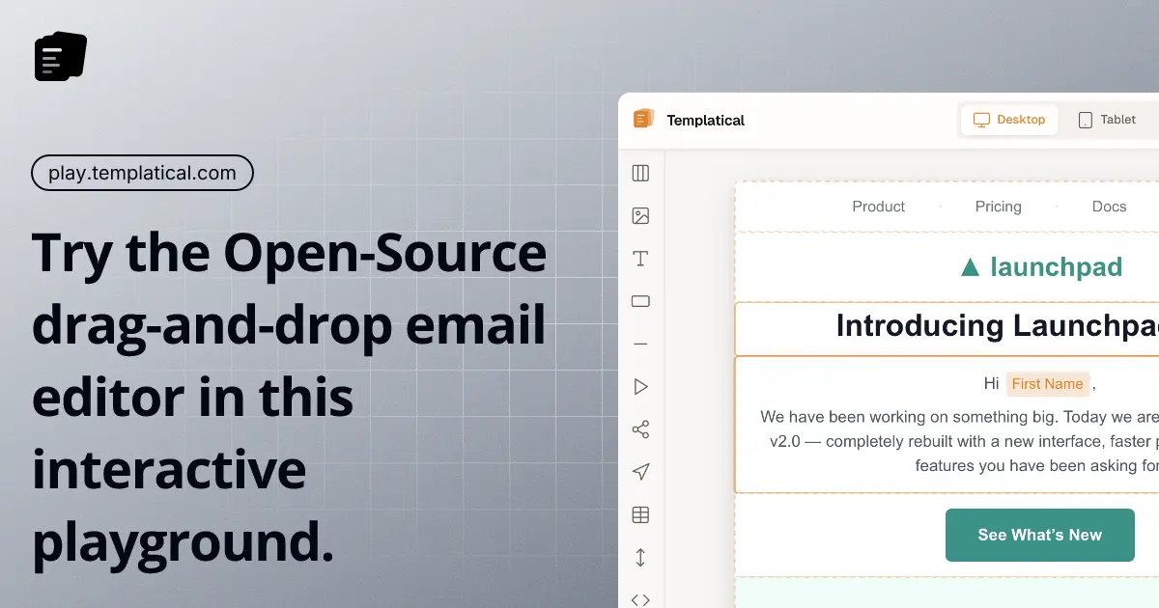Click the Product nav link in email
This screenshot has height=608, width=1159.
(x=879, y=207)
